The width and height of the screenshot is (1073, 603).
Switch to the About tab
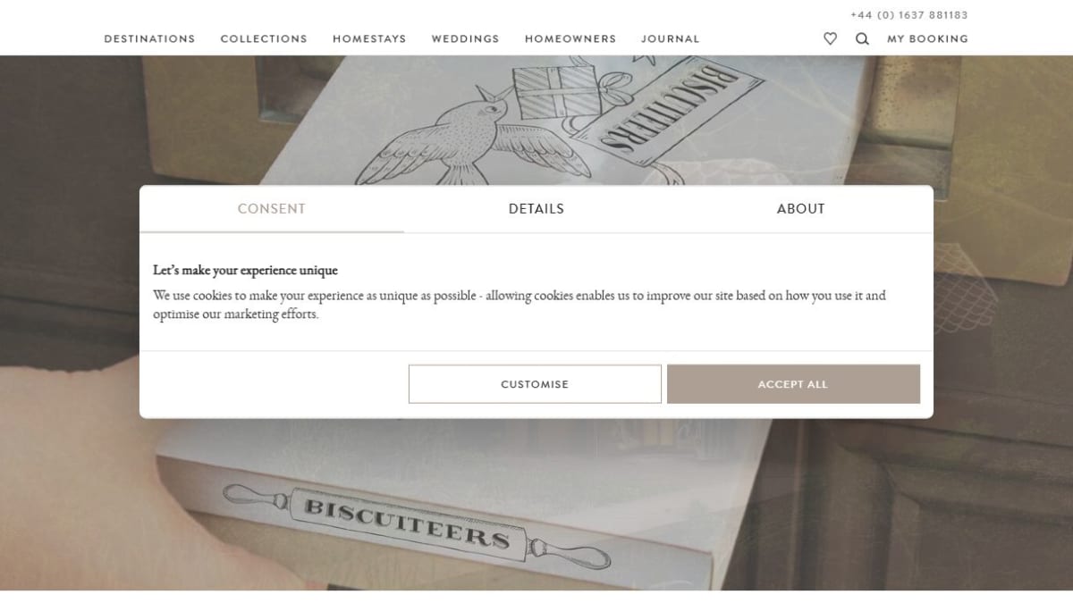click(x=801, y=209)
